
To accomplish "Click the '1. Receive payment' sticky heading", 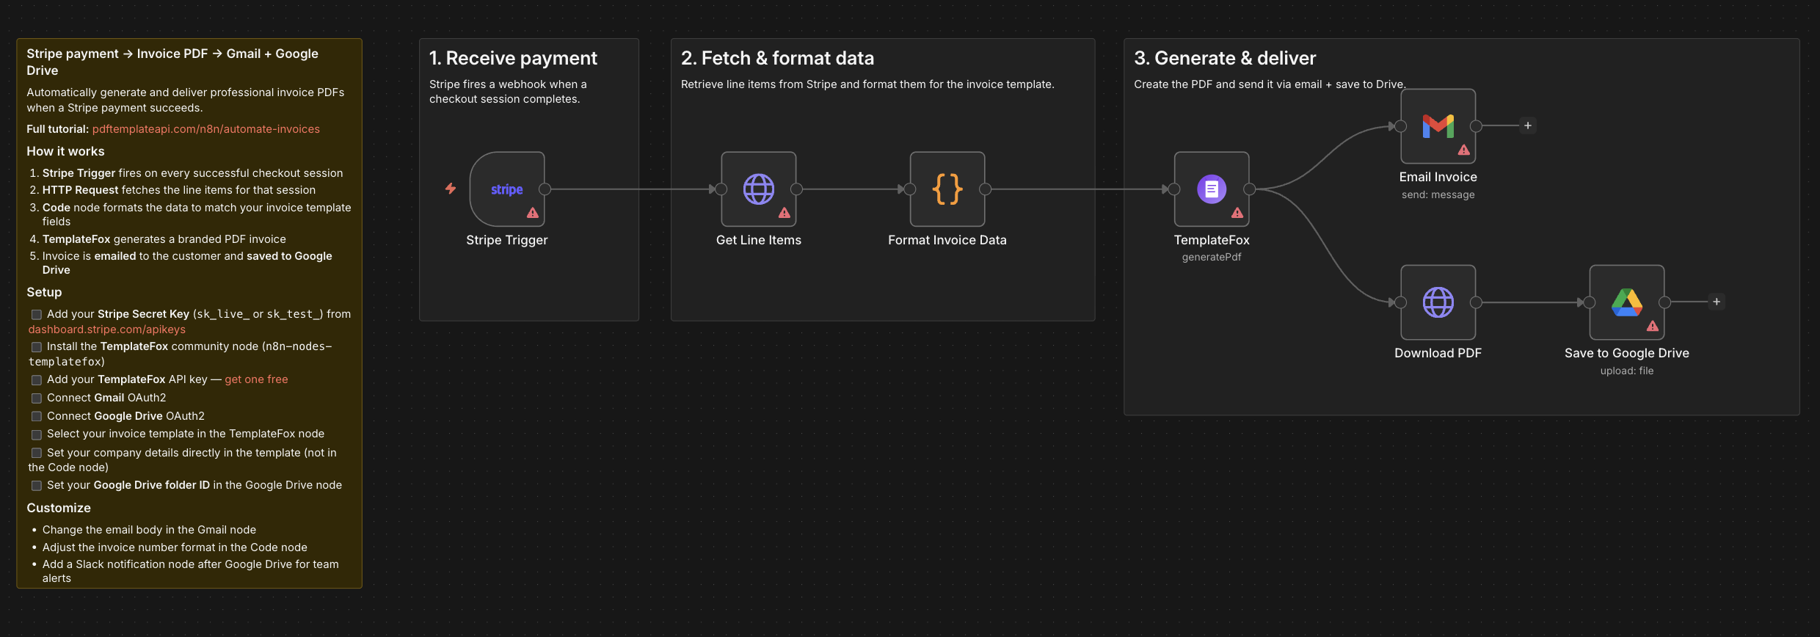I will [x=513, y=58].
